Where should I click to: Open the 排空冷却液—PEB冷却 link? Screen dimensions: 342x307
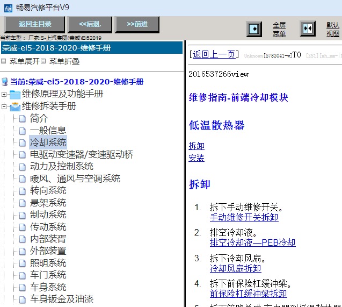pyautogui.click(x=252, y=242)
